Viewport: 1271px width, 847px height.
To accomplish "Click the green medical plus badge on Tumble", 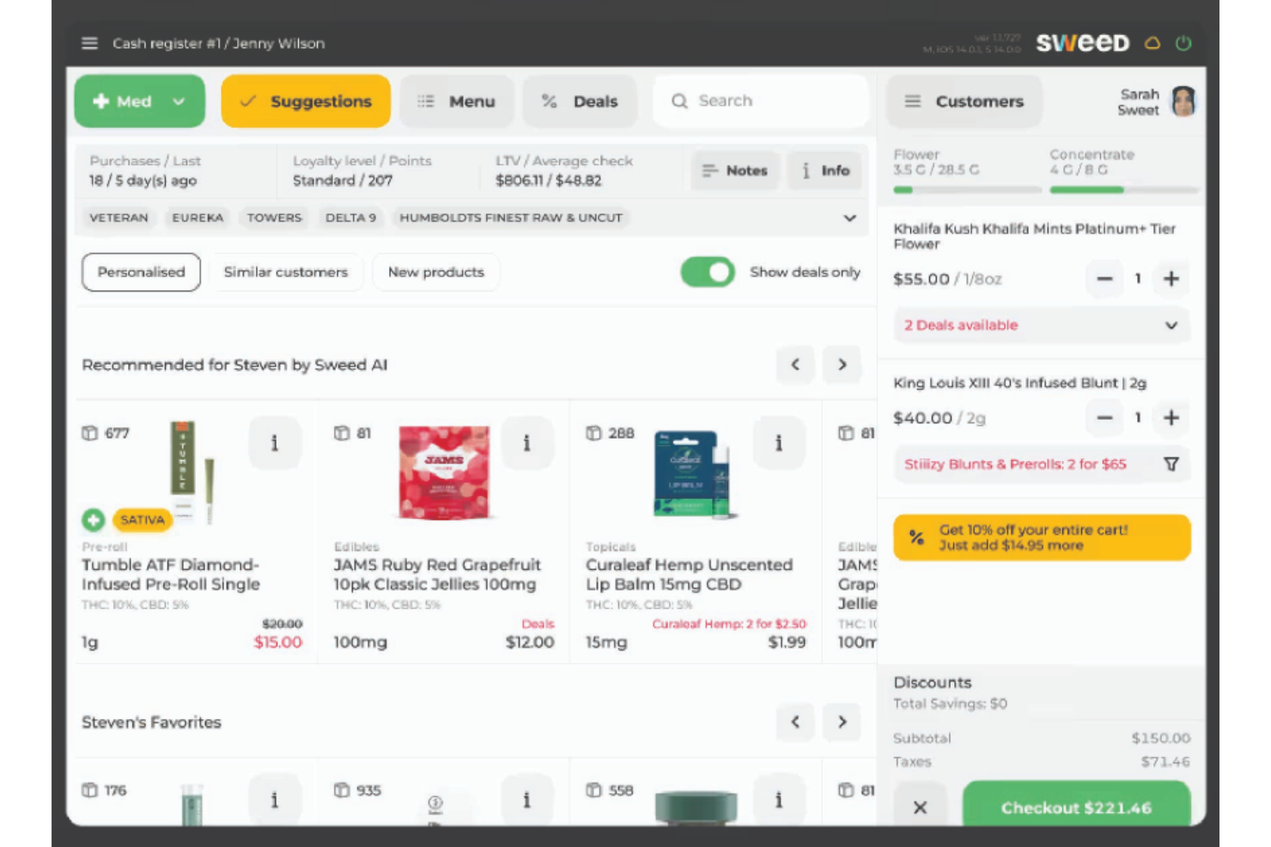I will (x=94, y=519).
